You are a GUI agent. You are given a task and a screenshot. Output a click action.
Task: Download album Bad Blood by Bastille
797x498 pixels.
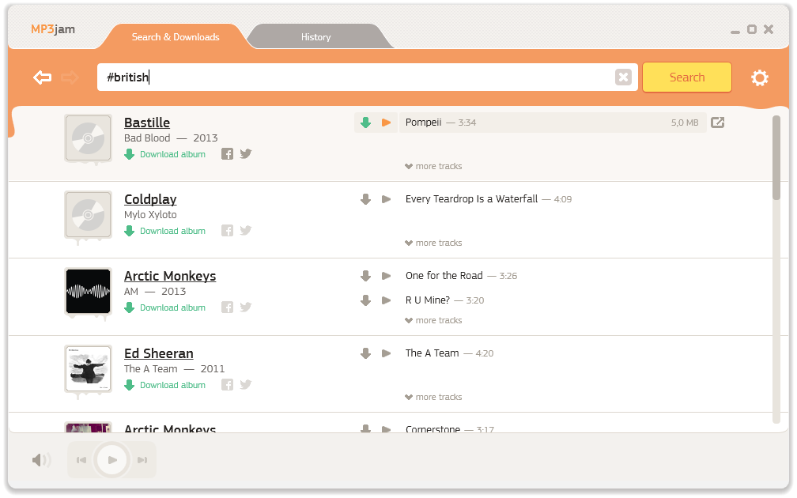(165, 154)
